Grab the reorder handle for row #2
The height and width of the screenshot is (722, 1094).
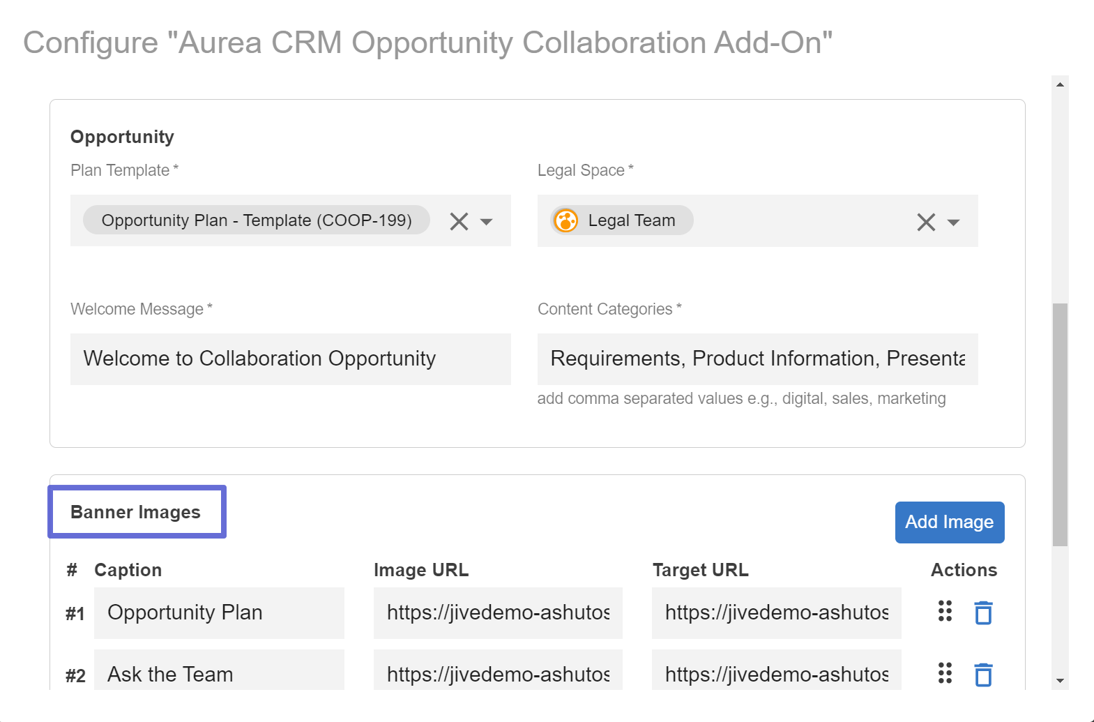pyautogui.click(x=945, y=673)
